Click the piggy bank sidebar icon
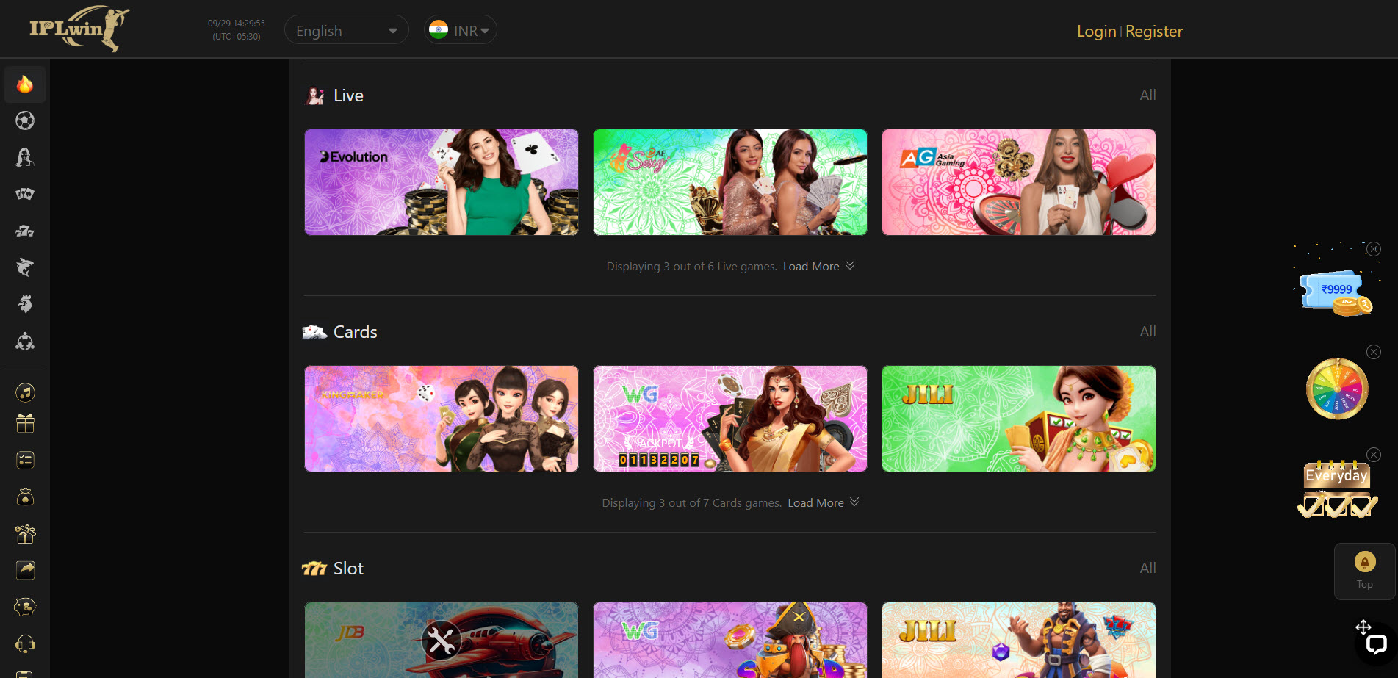Screen dimensions: 1398x678 [25, 607]
